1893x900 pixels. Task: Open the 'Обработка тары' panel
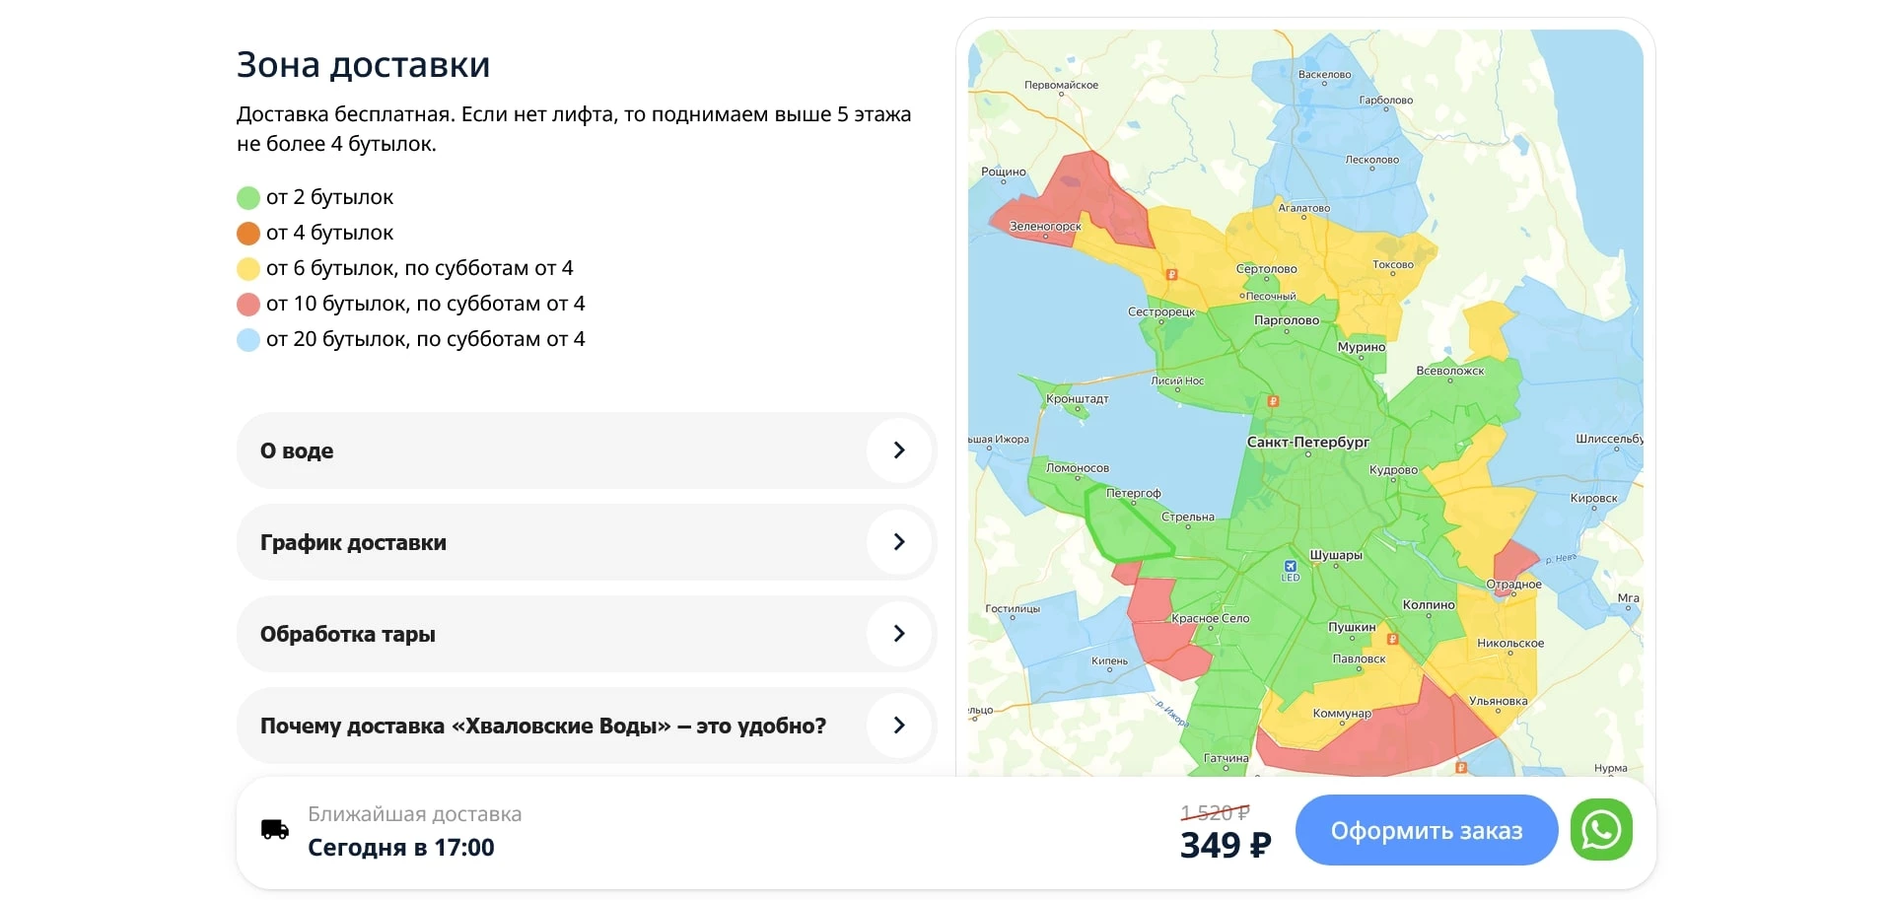click(x=586, y=634)
